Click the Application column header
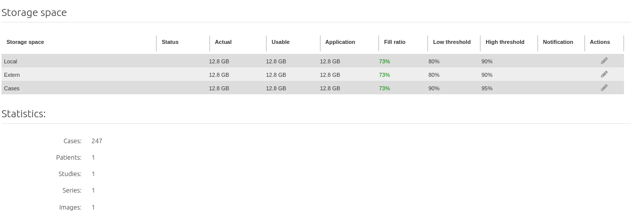The width and height of the screenshot is (631, 219). coord(340,42)
